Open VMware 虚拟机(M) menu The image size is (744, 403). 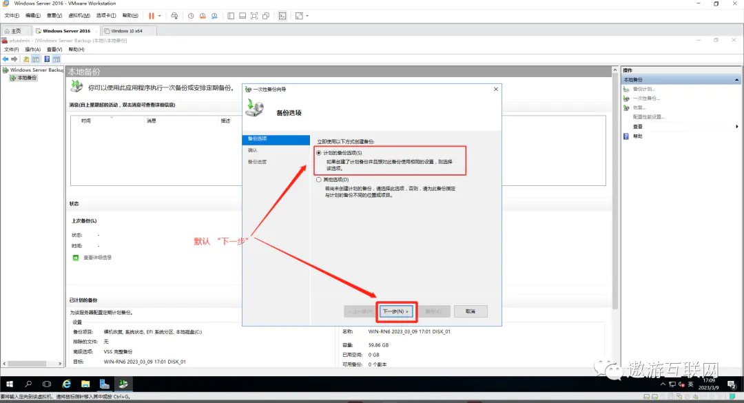point(79,16)
